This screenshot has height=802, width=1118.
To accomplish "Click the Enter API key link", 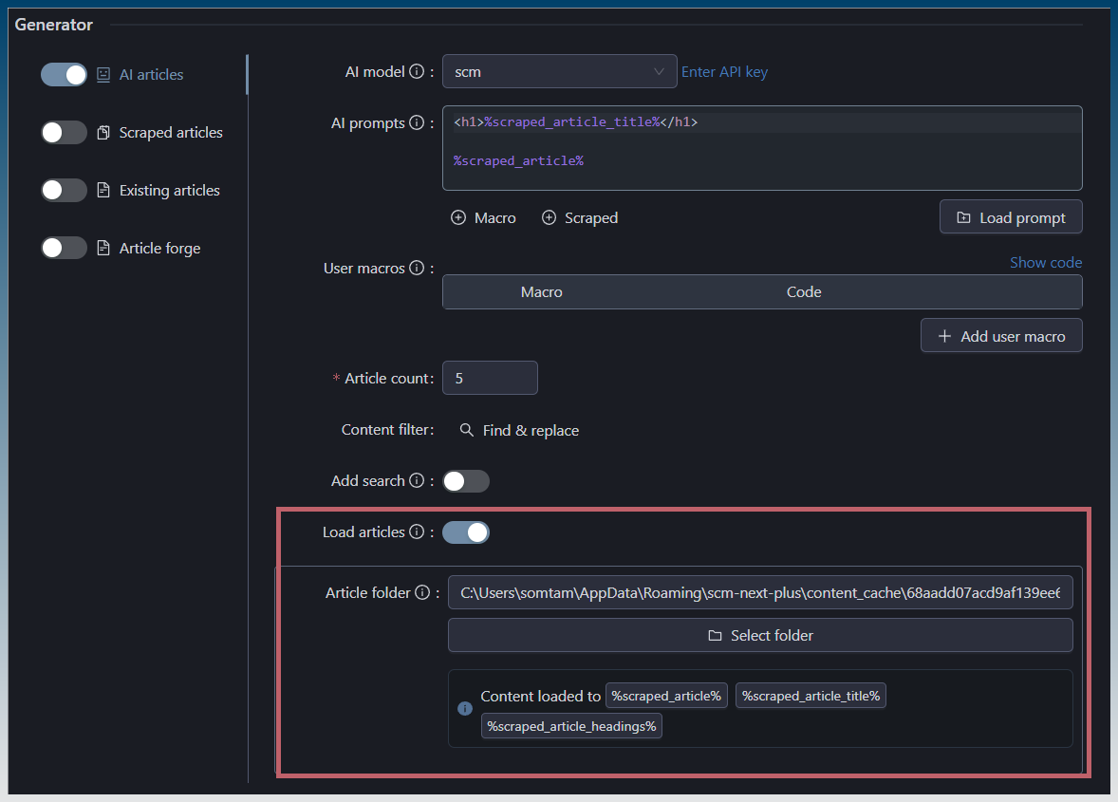I will (x=724, y=72).
